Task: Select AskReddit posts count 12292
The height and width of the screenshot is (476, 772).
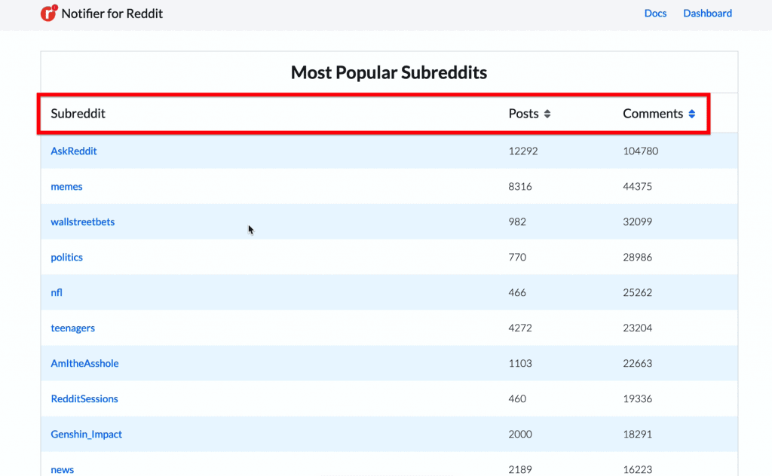Action: [523, 151]
